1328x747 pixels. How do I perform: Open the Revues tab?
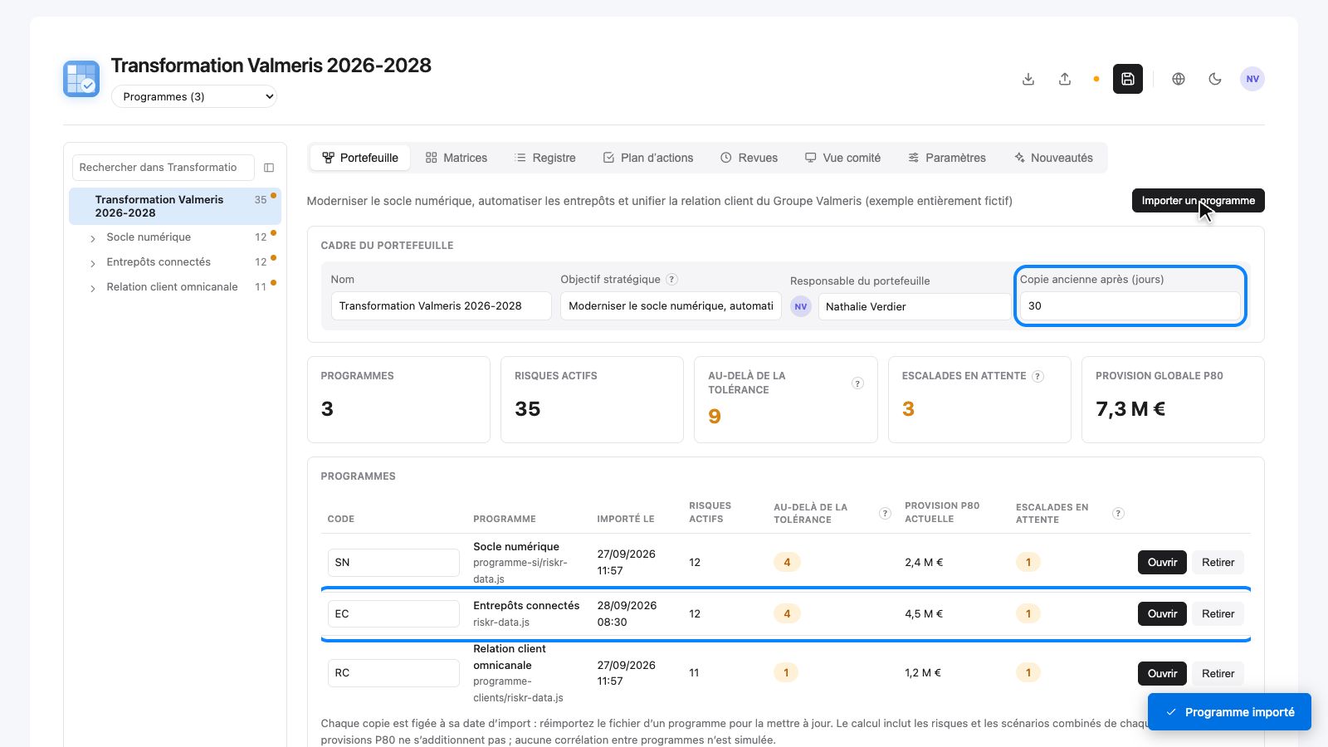[x=749, y=158]
